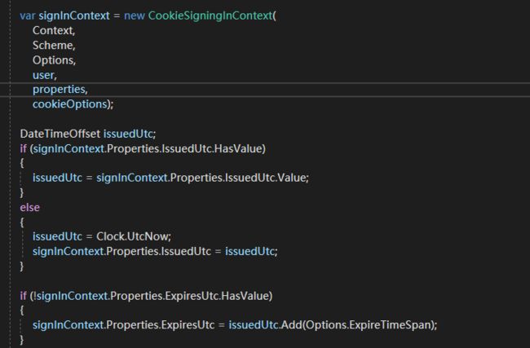Click the Add method call on issuedUtc
Image resolution: width=530 pixels, height=348 pixels.
pyautogui.click(x=292, y=325)
